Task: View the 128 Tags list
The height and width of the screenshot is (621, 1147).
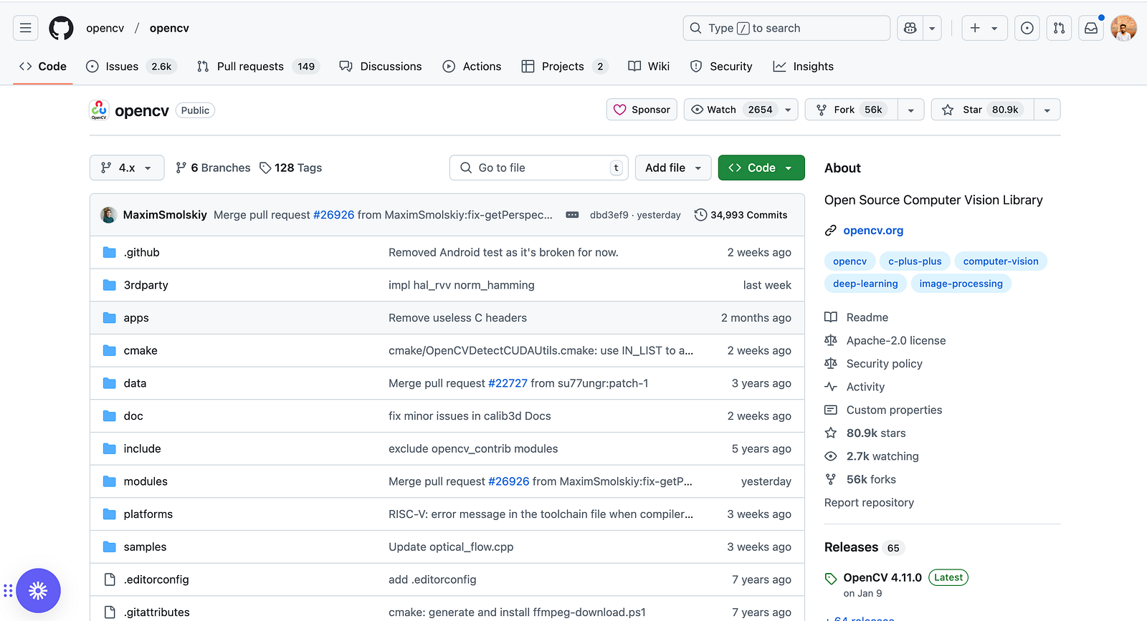Action: point(291,168)
